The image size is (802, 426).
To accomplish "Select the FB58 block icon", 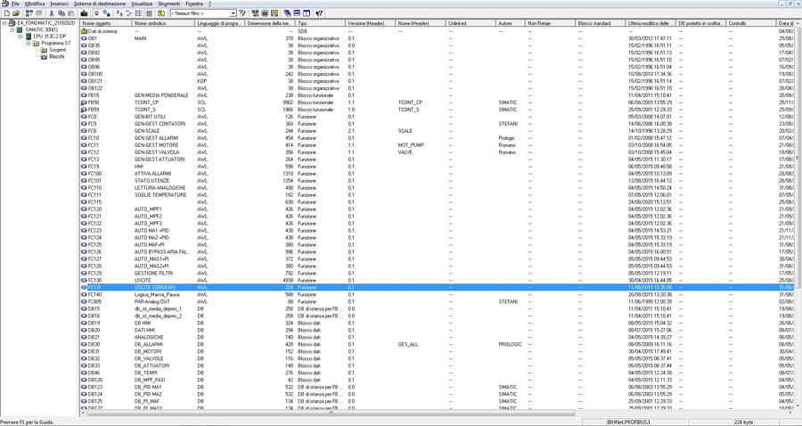I will coord(85,102).
